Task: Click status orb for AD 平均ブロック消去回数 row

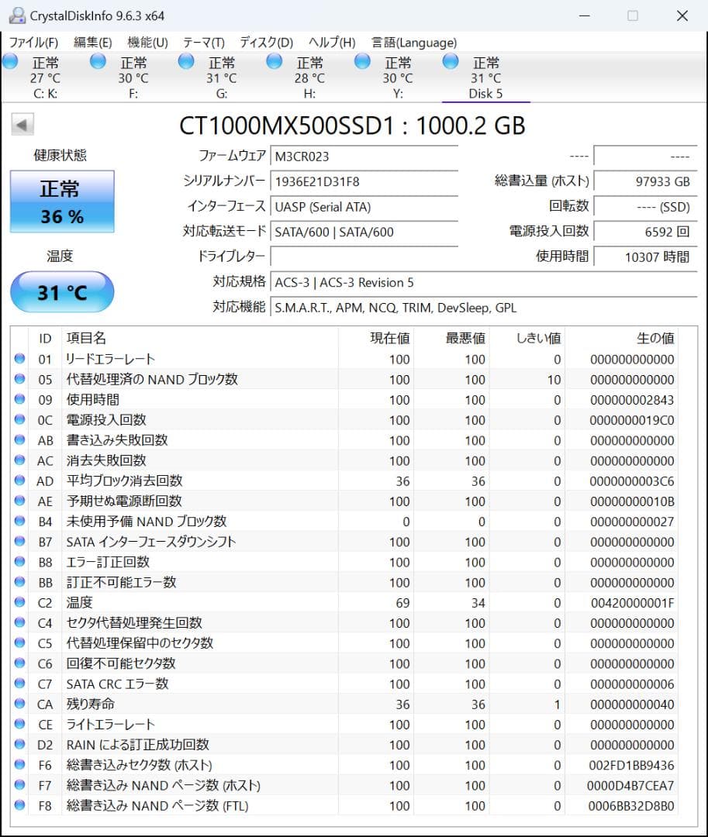Action: [19, 480]
